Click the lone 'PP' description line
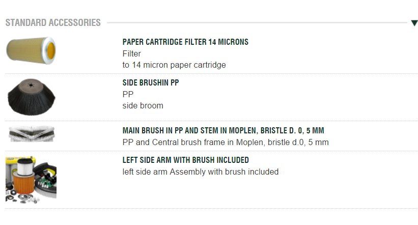This screenshot has width=418, height=225. (x=128, y=94)
